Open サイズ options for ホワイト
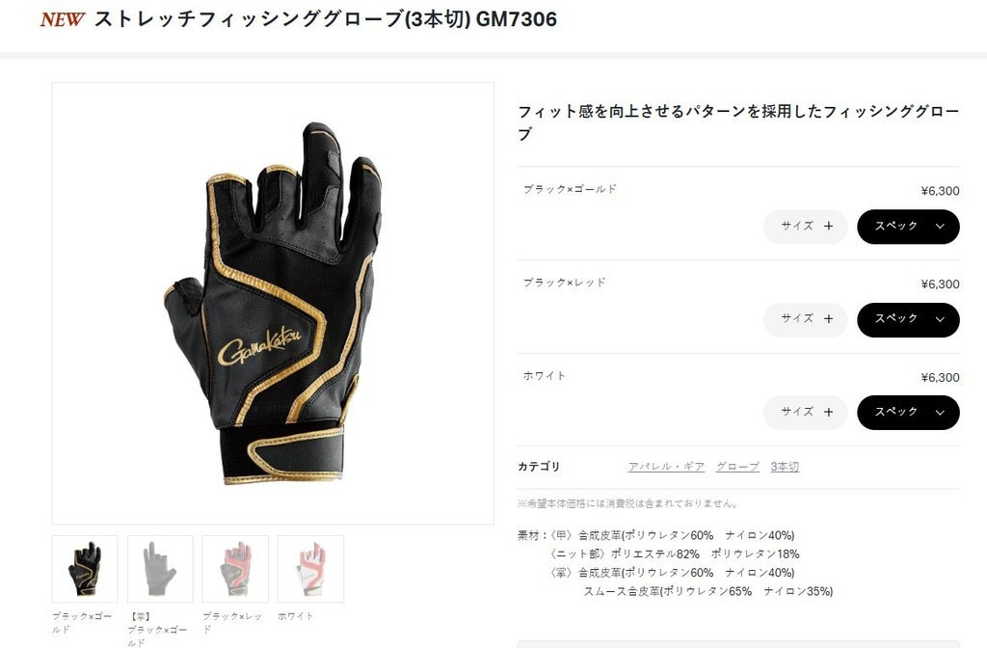Screen dimensions: 987x648 [806, 413]
